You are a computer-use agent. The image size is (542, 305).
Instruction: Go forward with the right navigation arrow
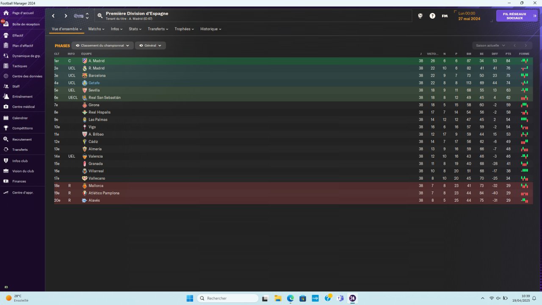click(66, 16)
